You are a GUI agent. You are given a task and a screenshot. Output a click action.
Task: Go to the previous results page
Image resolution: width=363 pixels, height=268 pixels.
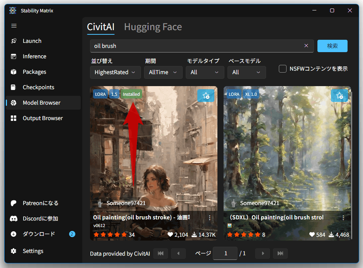pyautogui.click(x=178, y=253)
